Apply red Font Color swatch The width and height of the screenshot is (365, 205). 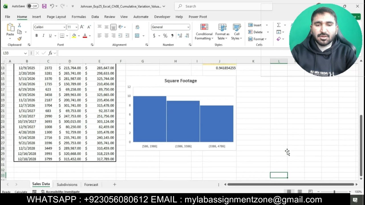[85, 36]
